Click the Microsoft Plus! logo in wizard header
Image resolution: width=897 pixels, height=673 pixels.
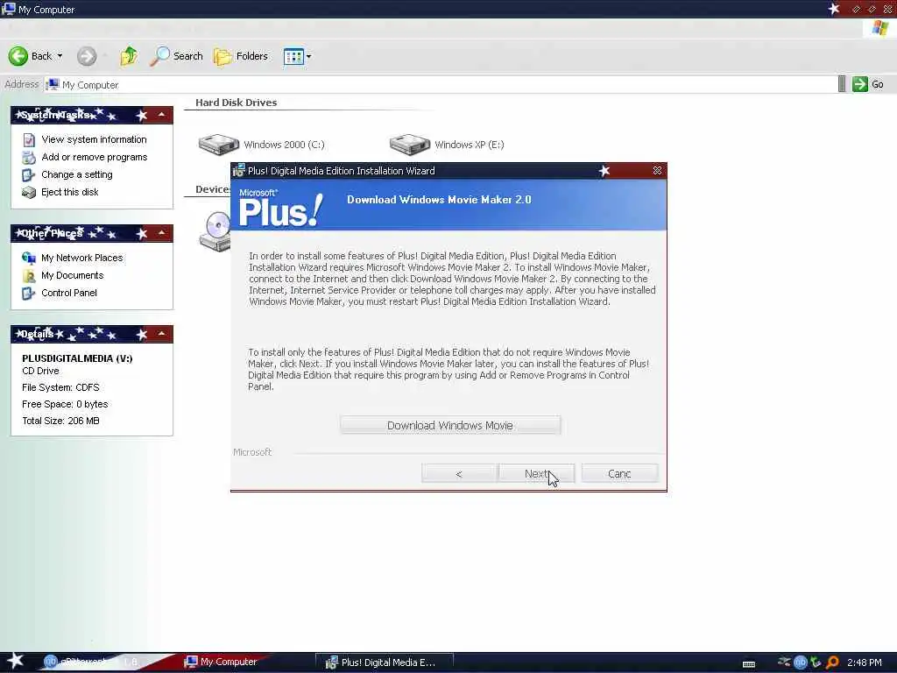coord(280,207)
